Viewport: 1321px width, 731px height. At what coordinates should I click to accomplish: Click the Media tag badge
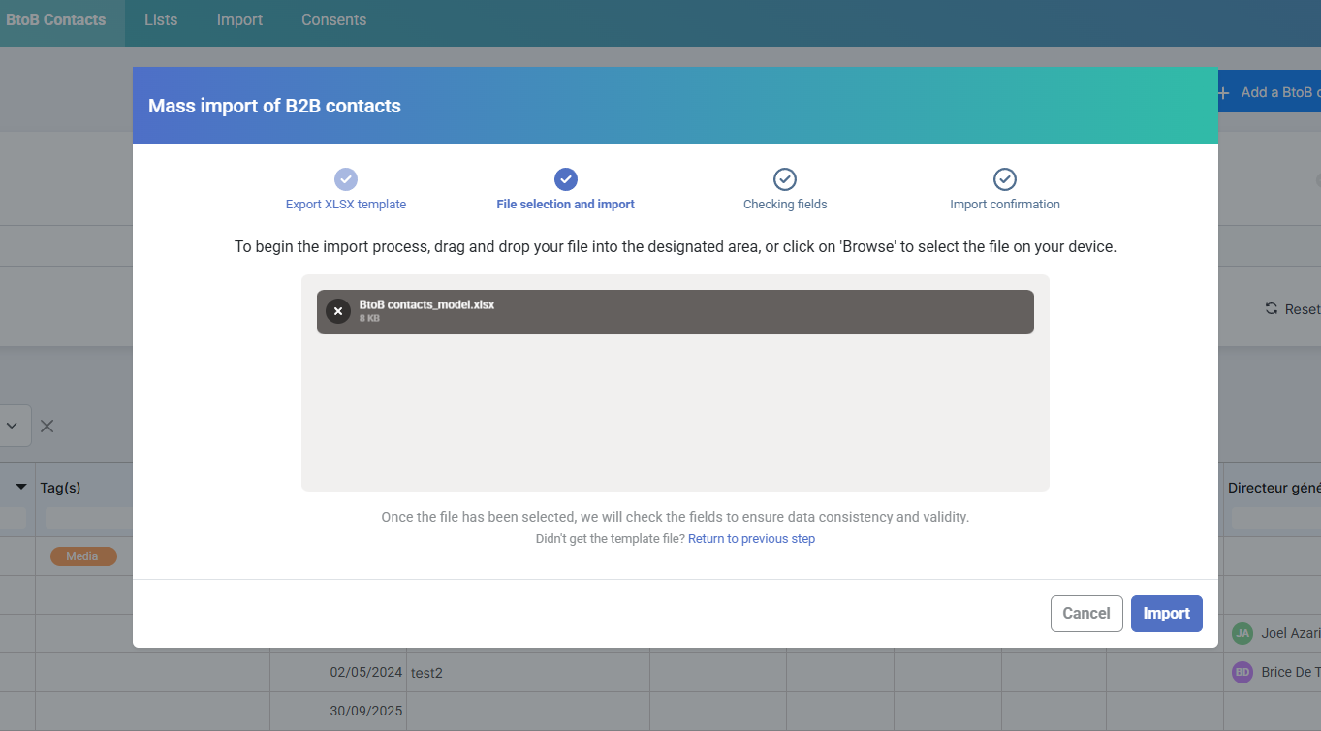pos(82,556)
